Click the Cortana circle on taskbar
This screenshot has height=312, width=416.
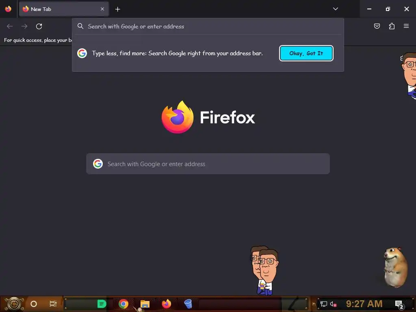pyautogui.click(x=34, y=304)
